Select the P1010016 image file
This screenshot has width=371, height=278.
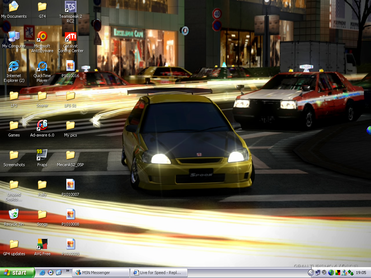(71, 69)
